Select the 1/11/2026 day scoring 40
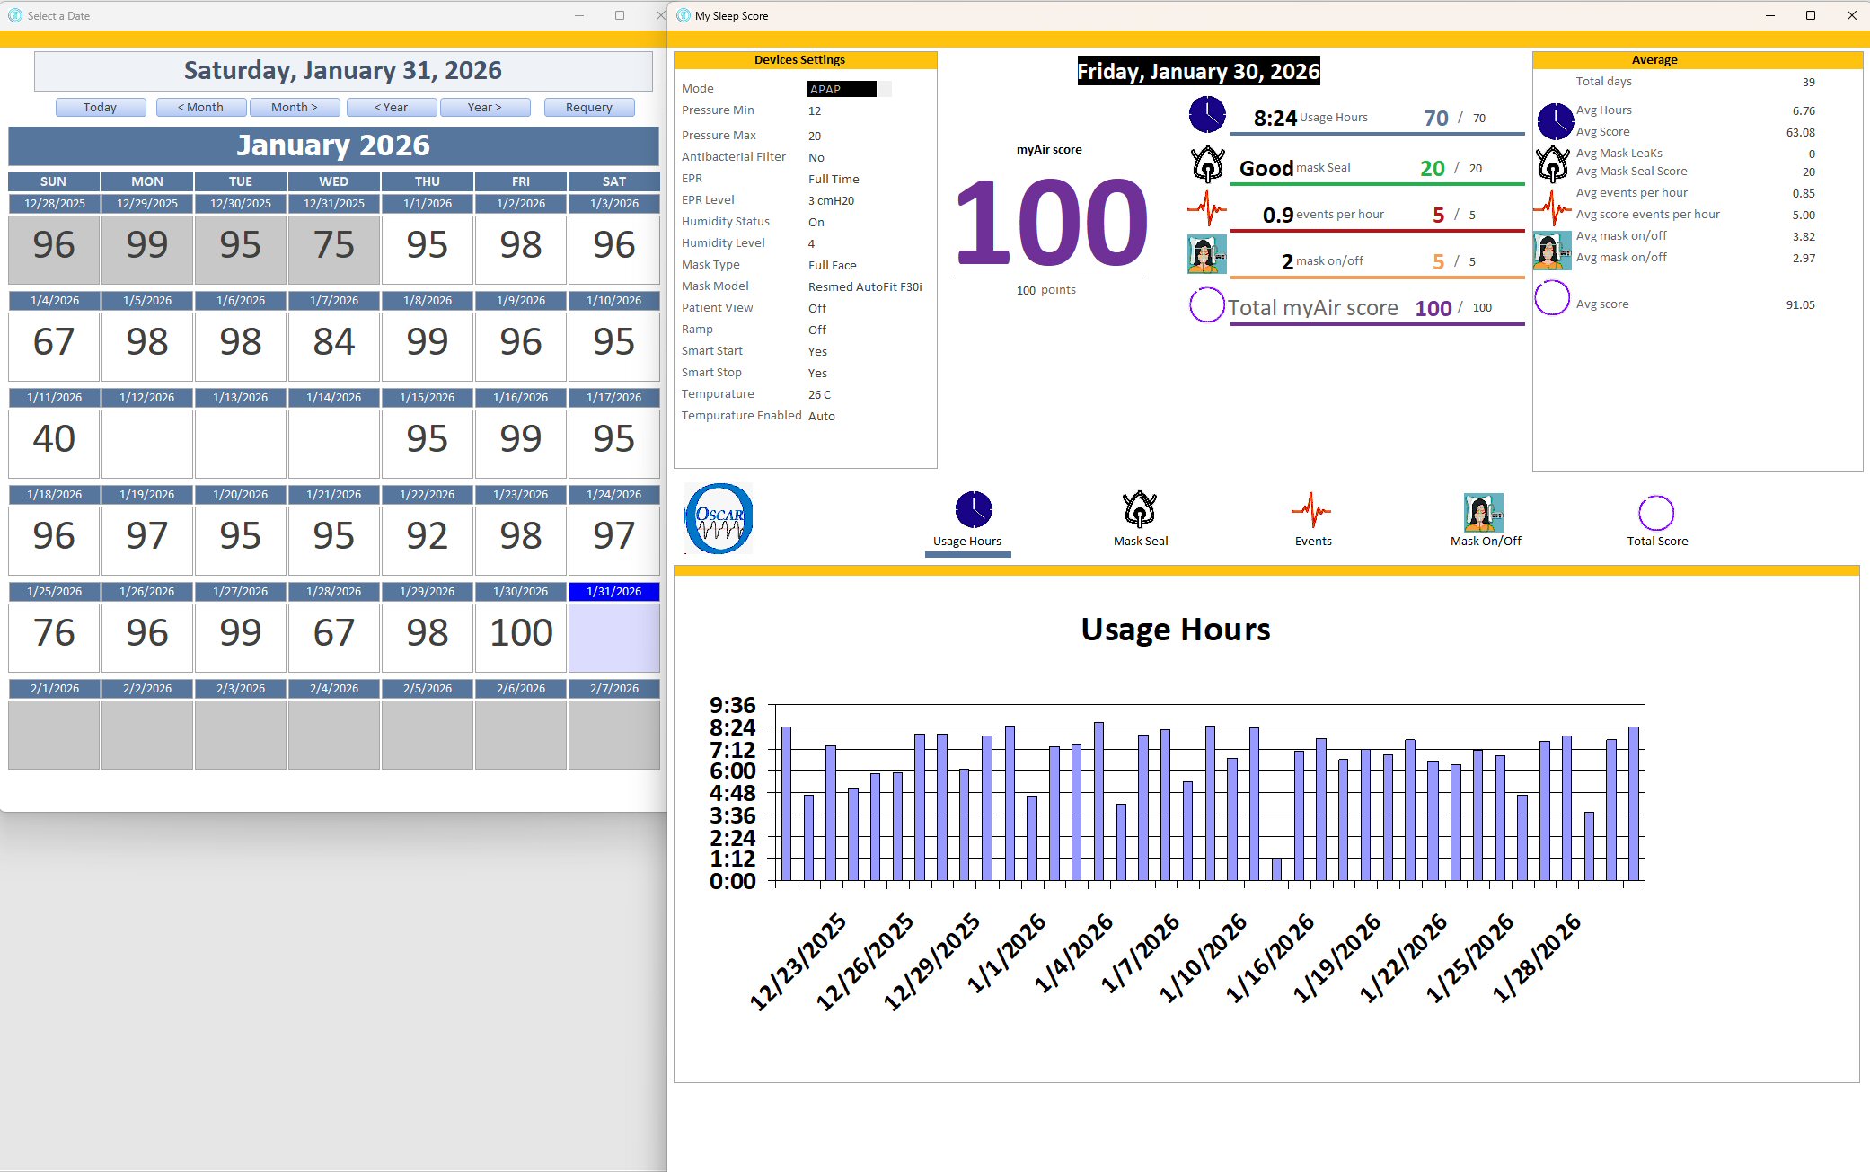The height and width of the screenshot is (1172, 1870). coord(54,440)
